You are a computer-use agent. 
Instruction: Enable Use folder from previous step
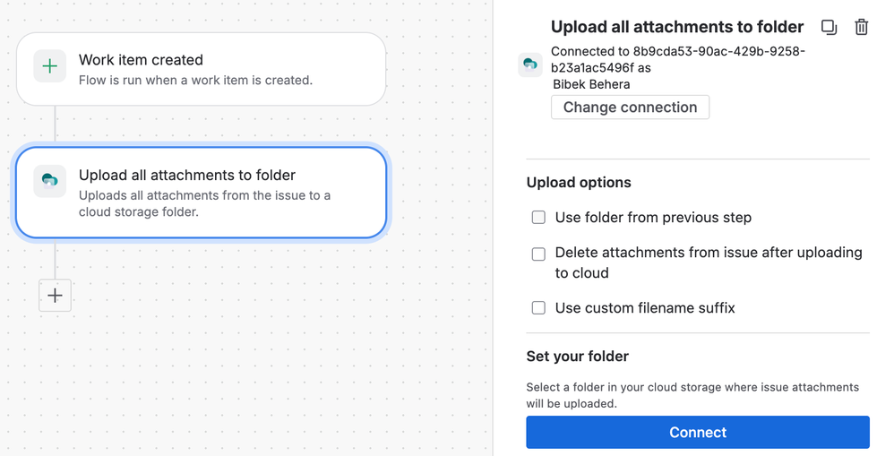tap(538, 217)
